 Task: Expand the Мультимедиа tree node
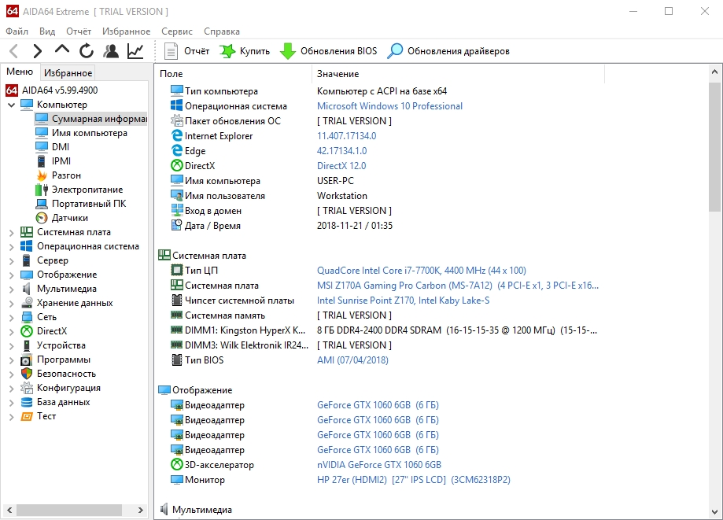[12, 290]
